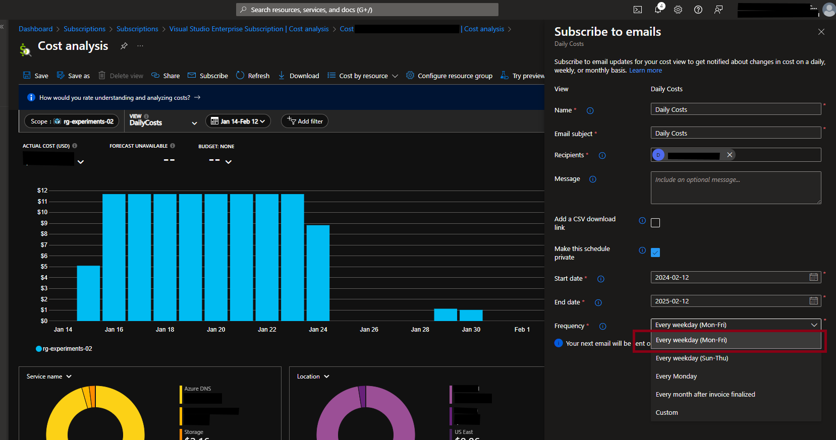Select Every month after invoice finalized
The height and width of the screenshot is (440, 836).
pyautogui.click(x=736, y=395)
